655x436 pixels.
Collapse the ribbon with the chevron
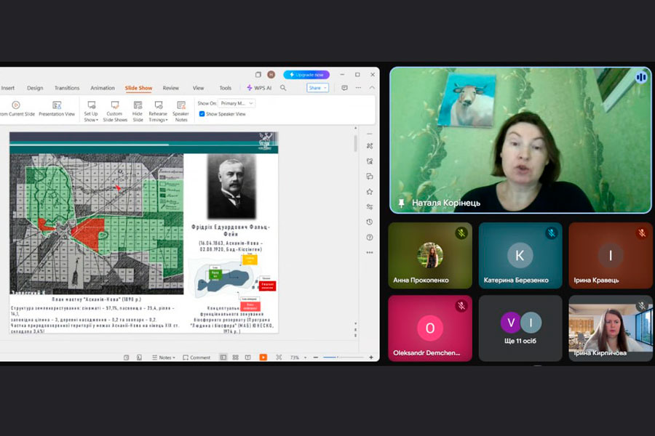pyautogui.click(x=372, y=88)
